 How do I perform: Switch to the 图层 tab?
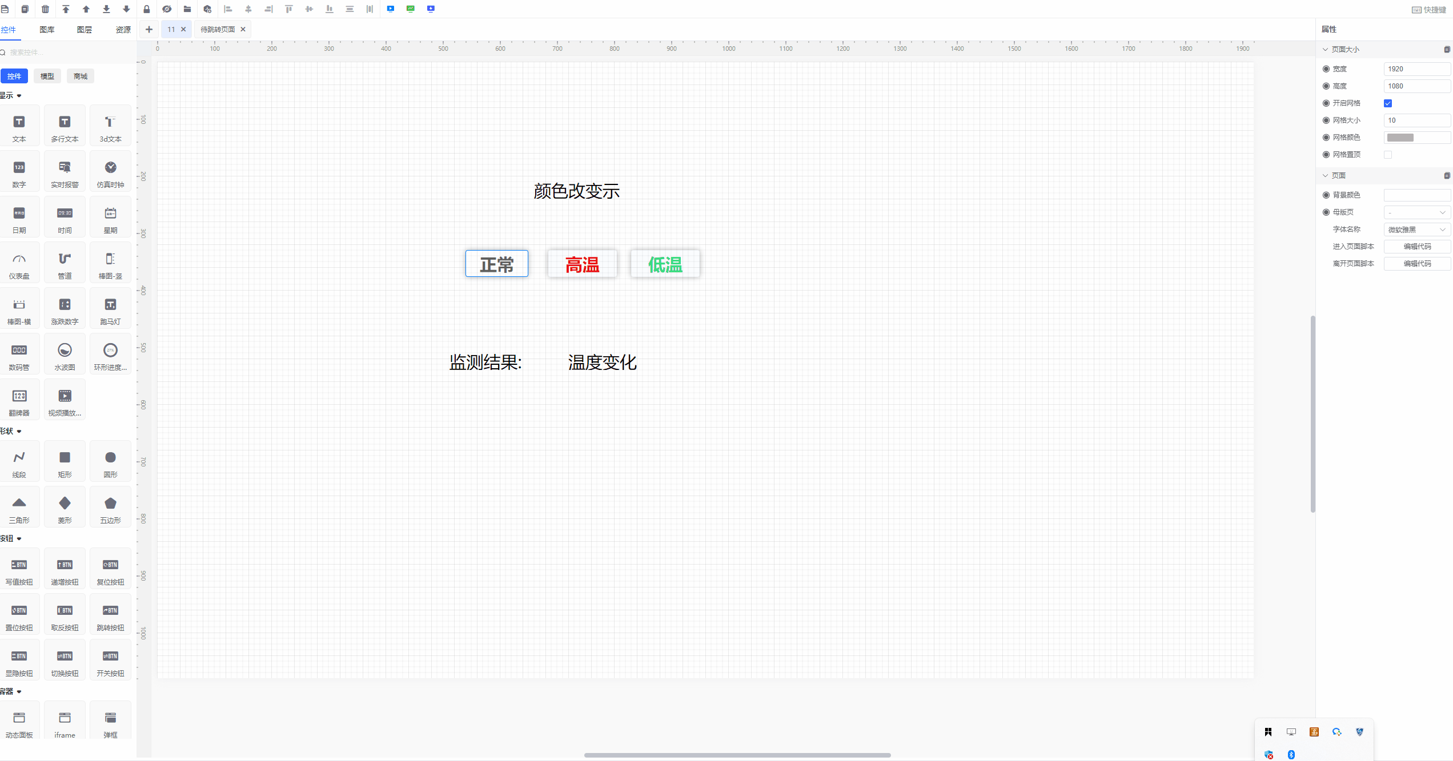[85, 29]
